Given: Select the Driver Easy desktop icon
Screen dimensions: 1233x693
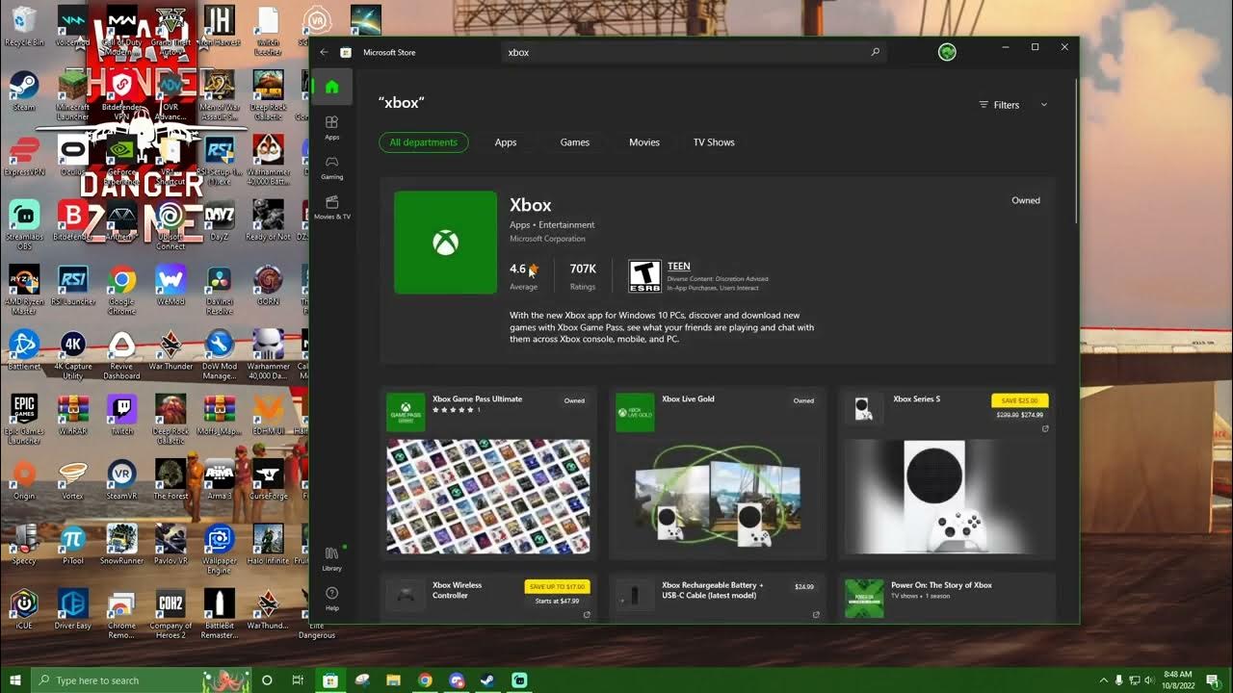Looking at the screenshot, I should [x=73, y=609].
